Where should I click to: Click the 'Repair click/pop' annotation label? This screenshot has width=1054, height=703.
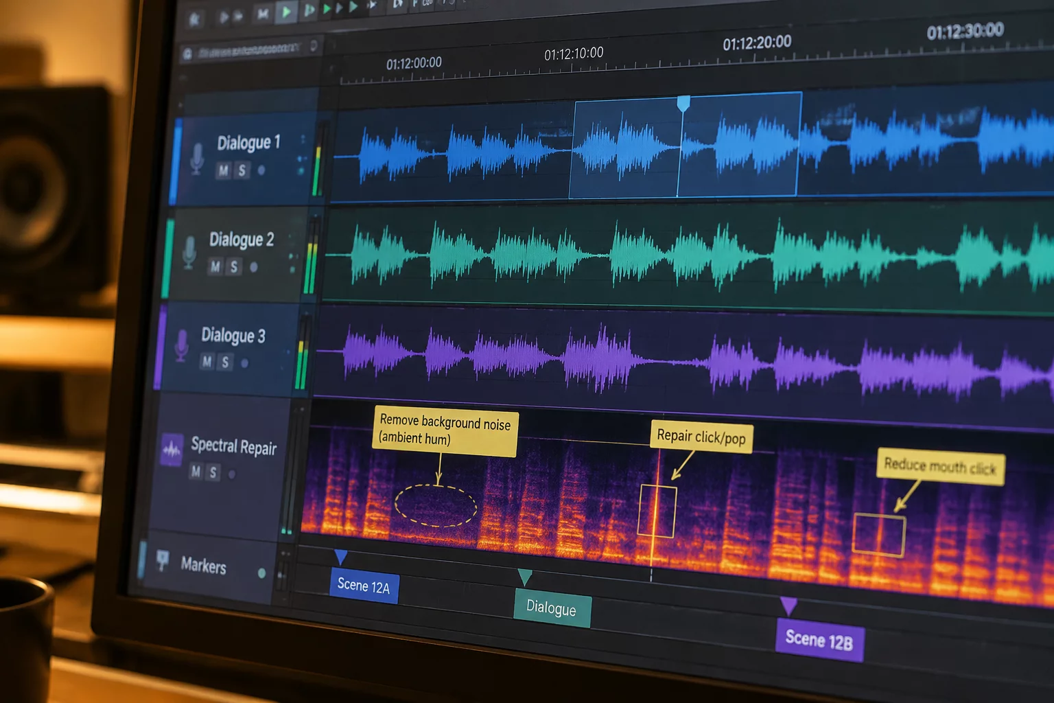[701, 437]
